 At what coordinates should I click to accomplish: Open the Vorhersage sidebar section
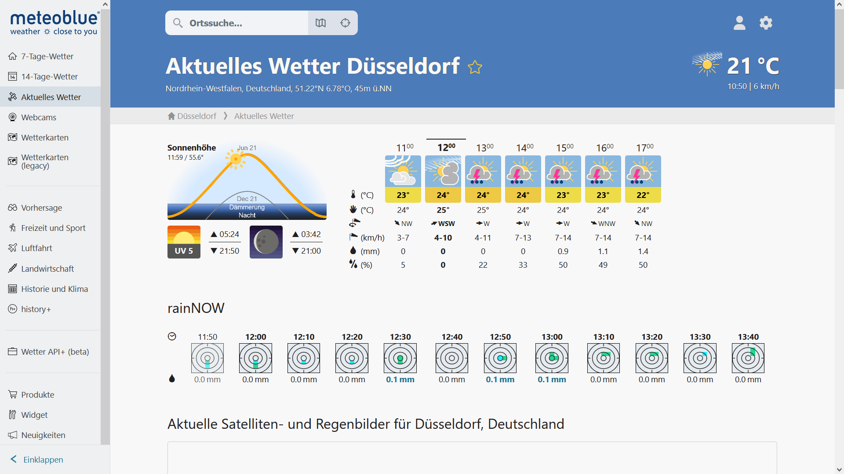coord(41,208)
